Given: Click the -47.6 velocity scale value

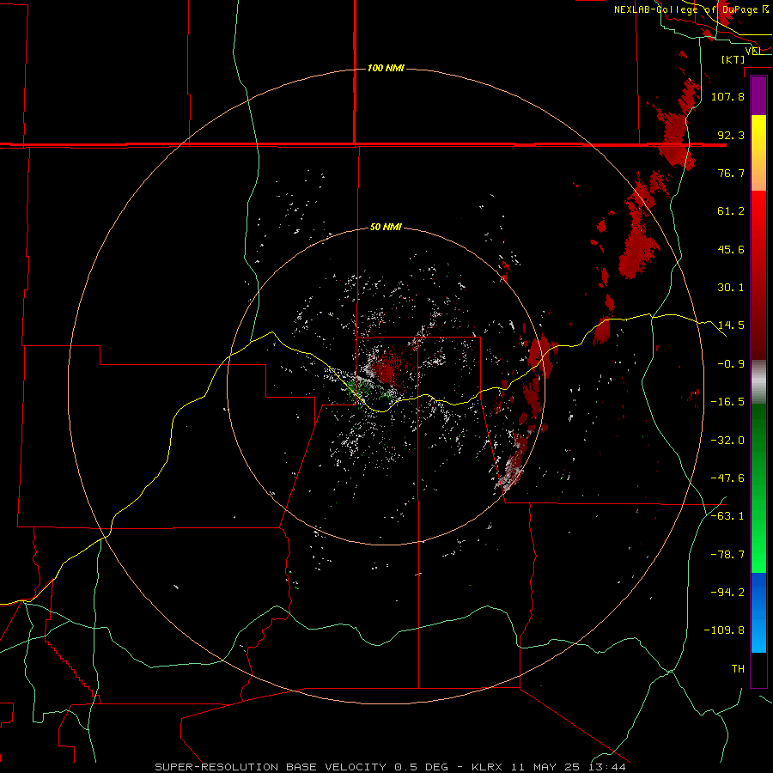Looking at the screenshot, I should (727, 478).
